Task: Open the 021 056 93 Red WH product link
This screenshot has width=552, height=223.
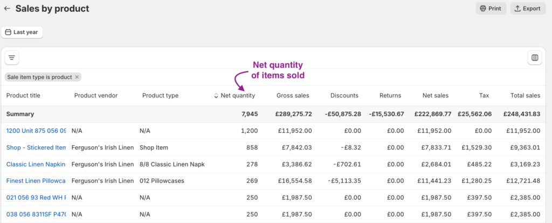Action: point(36,198)
